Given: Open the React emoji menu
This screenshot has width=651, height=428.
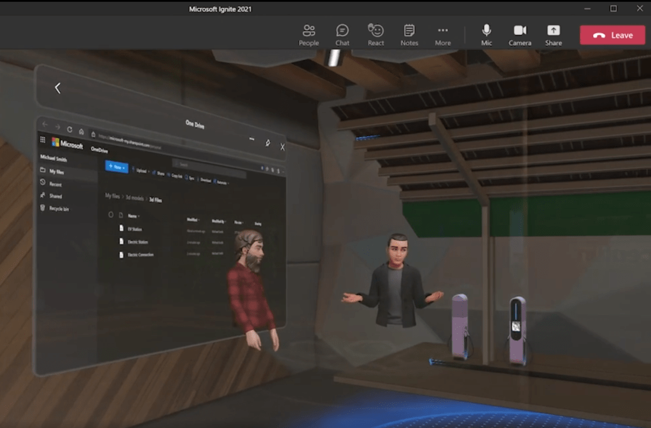Looking at the screenshot, I should point(376,35).
